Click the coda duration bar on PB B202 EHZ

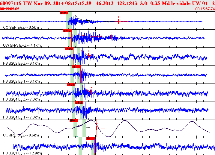[88, 55]
